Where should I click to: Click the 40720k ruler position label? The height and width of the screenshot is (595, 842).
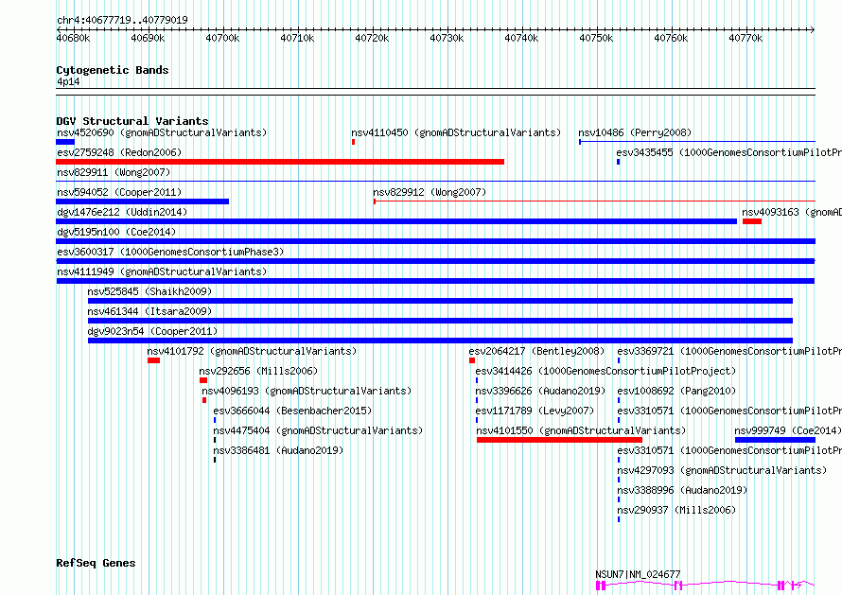(x=372, y=38)
